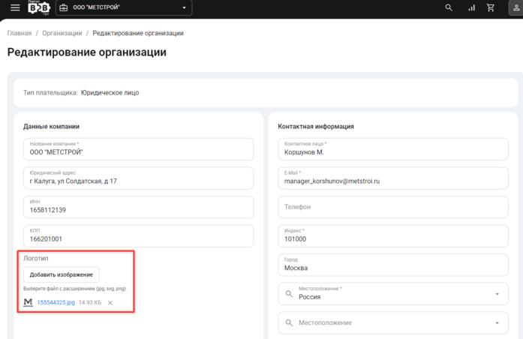Click Редактирование организации breadcrumb text
The height and width of the screenshot is (339, 523).
(138, 33)
